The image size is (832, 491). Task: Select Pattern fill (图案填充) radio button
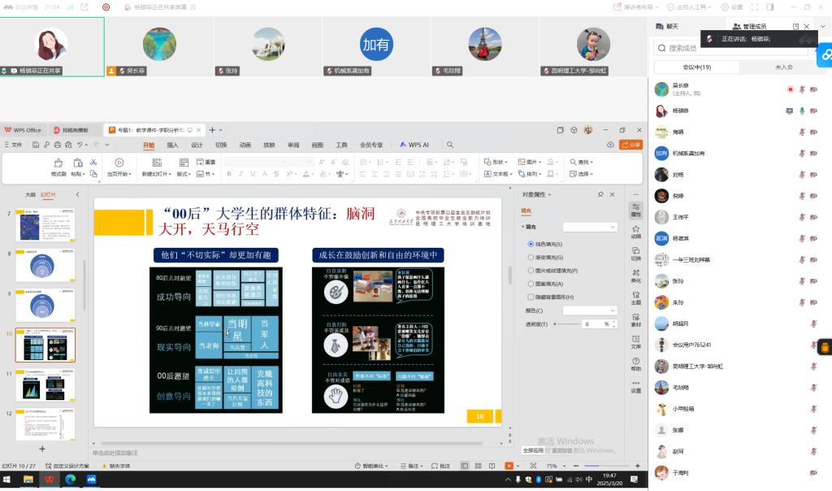pyautogui.click(x=531, y=284)
